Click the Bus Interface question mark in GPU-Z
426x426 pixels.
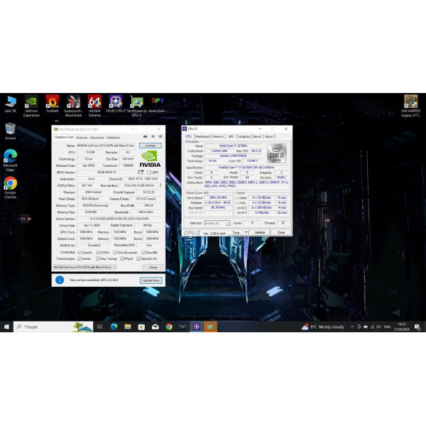click(x=160, y=185)
